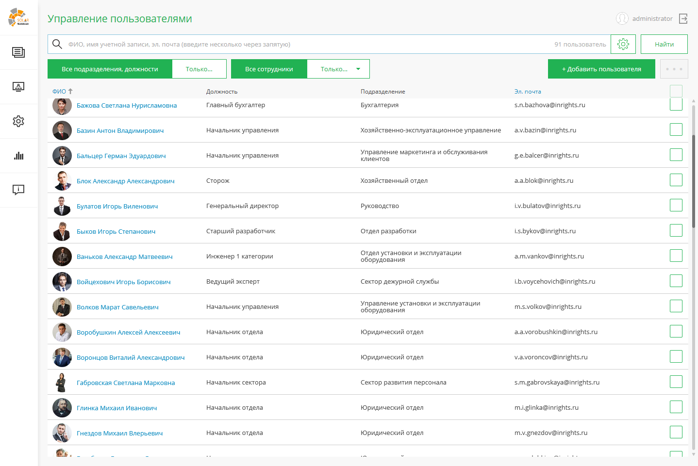This screenshot has width=698, height=466.
Task: Click the logout icon near administrator
Action: point(683,18)
